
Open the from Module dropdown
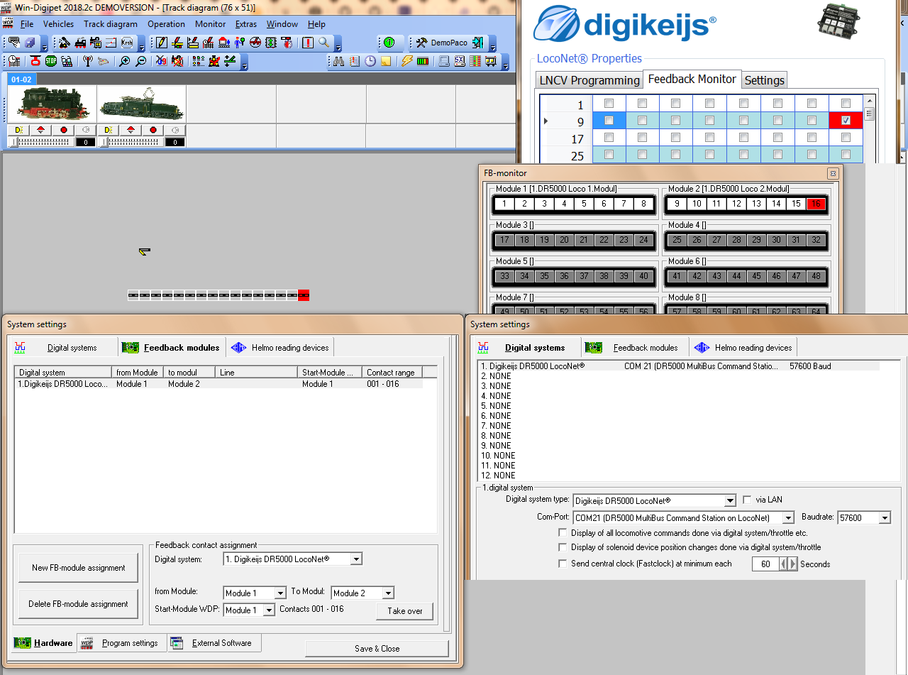[280, 593]
